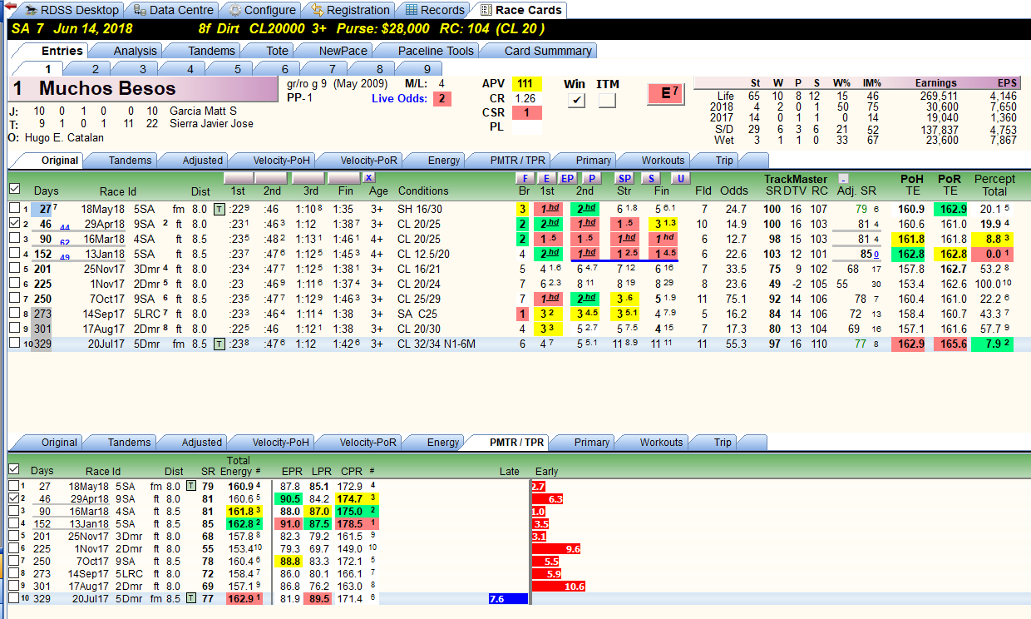Click the X button above the Age column
Image resolution: width=1031 pixels, height=619 pixels.
click(x=369, y=178)
